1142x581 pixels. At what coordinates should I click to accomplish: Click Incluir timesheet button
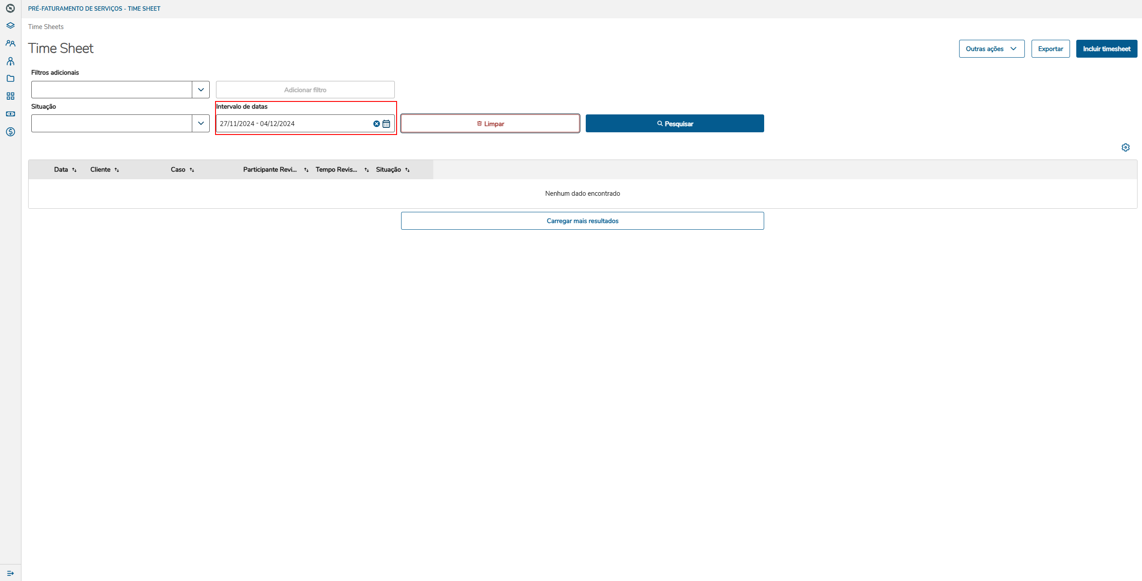click(x=1106, y=49)
